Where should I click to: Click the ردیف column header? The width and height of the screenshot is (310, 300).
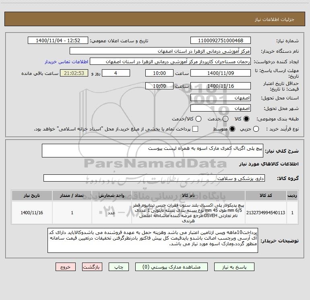click(x=292, y=195)
